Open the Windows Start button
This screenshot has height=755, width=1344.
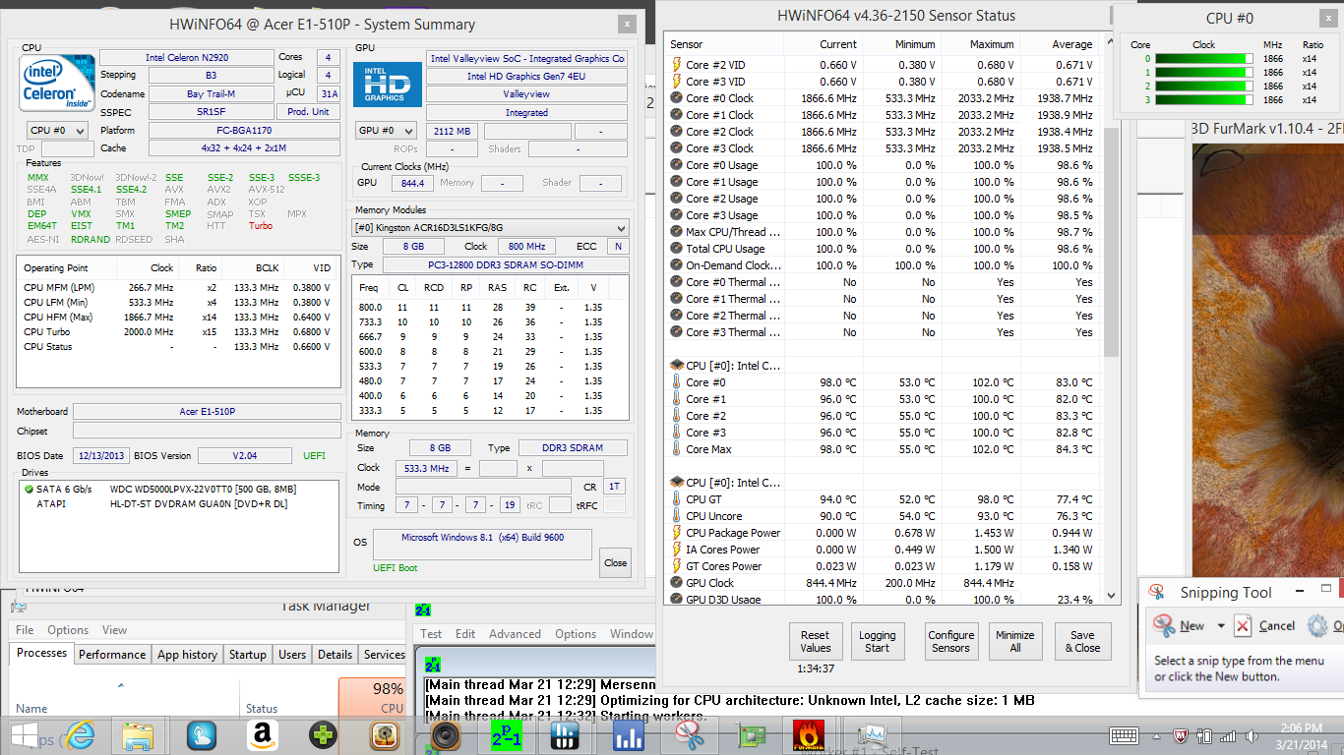pos(24,735)
